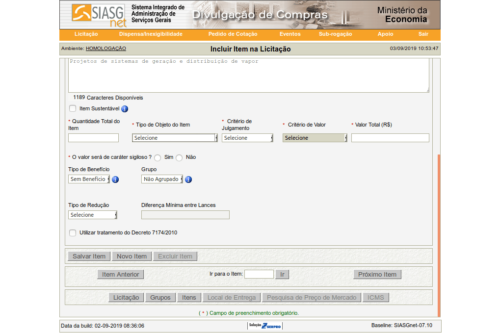Click 'Baseline: SIASGnet-07.10' text
This screenshot has height=333, width=500.
pos(402,325)
